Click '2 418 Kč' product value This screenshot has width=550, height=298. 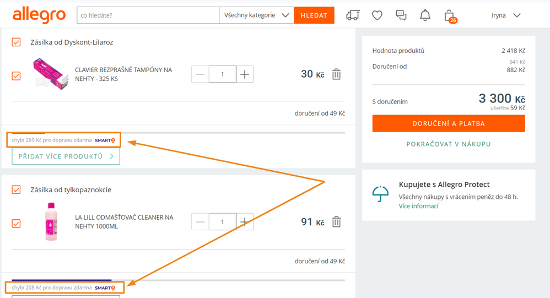pos(513,51)
